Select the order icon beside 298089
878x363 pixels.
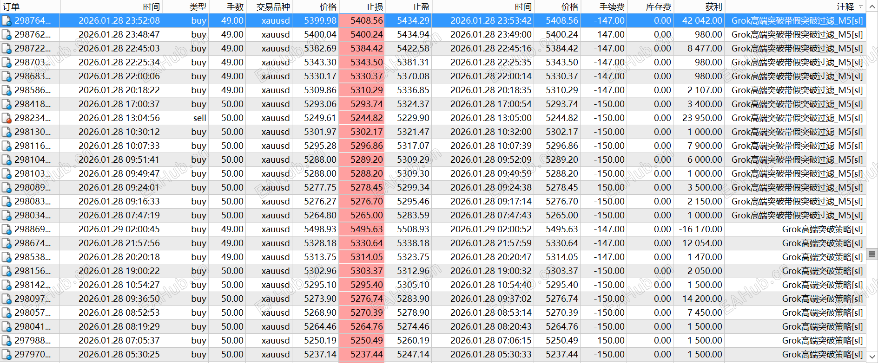point(7,188)
